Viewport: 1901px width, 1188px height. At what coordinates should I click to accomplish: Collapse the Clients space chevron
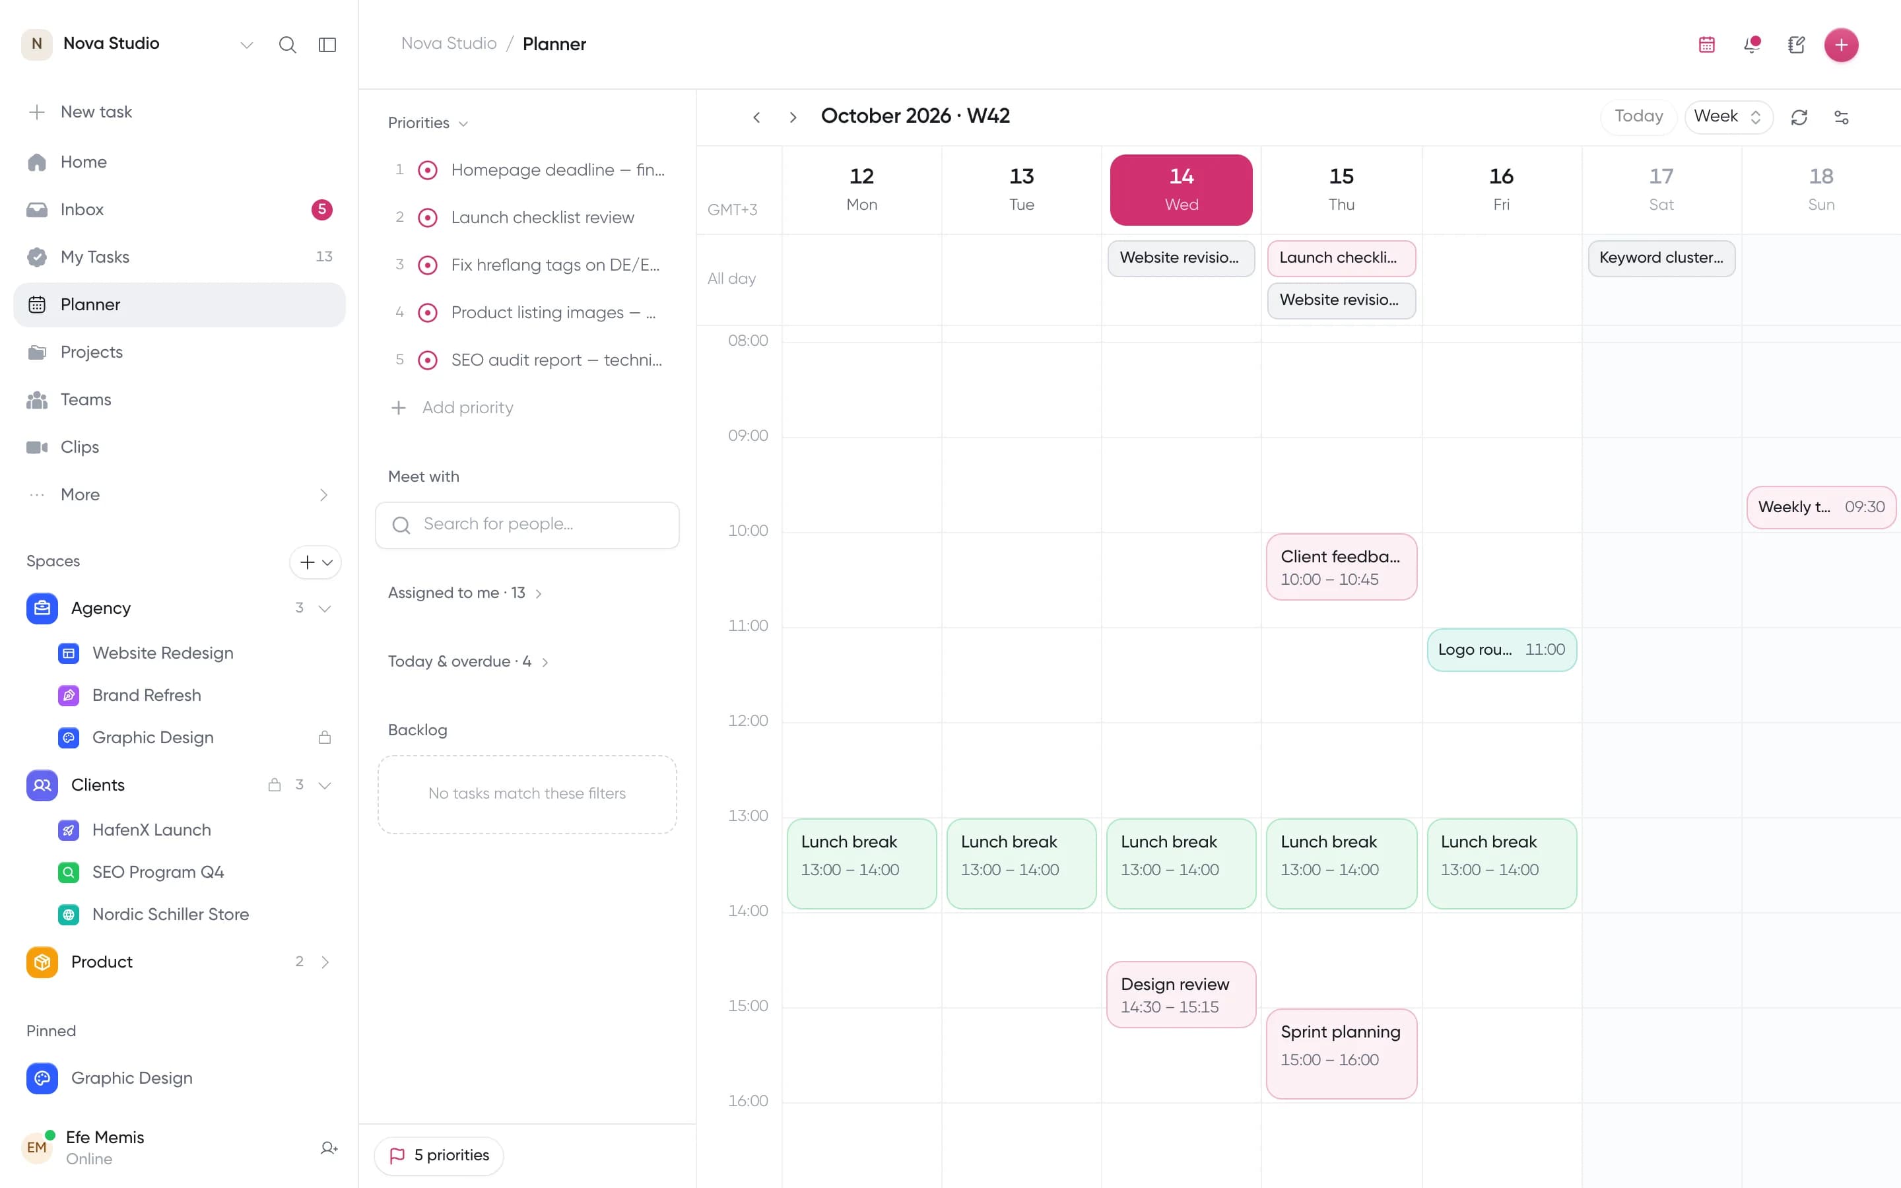click(325, 785)
